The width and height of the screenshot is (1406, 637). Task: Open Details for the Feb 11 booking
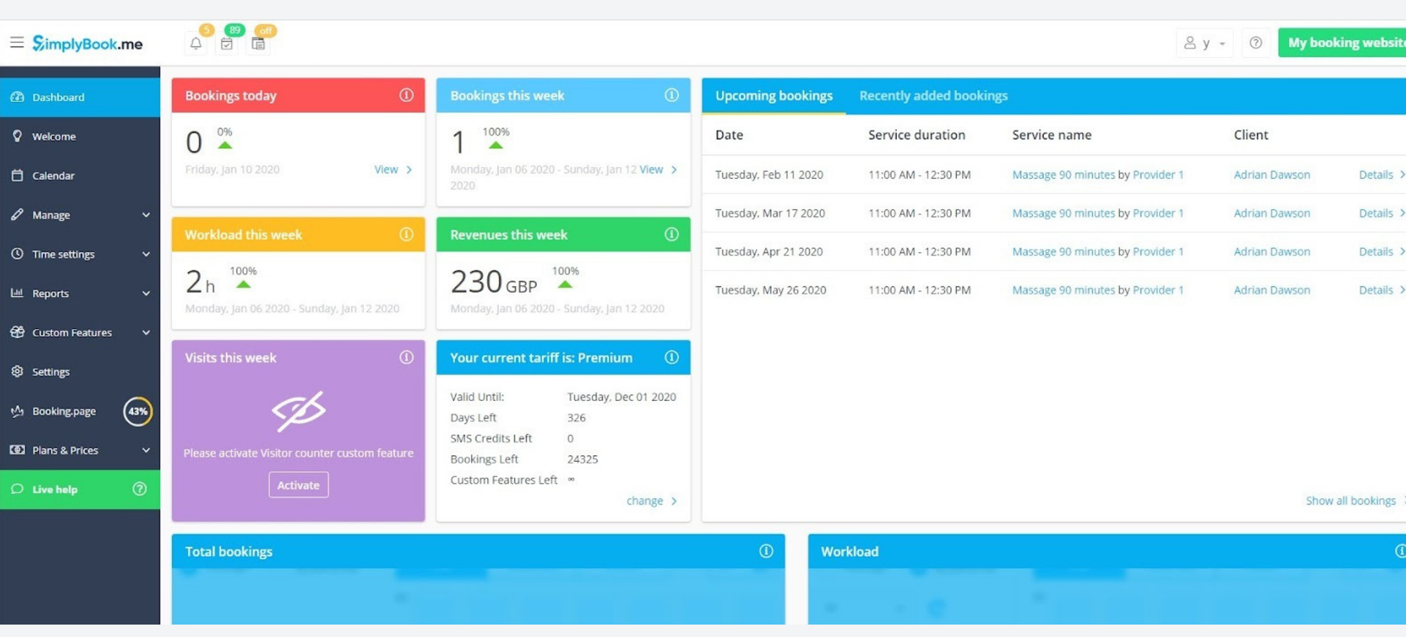[x=1375, y=174]
